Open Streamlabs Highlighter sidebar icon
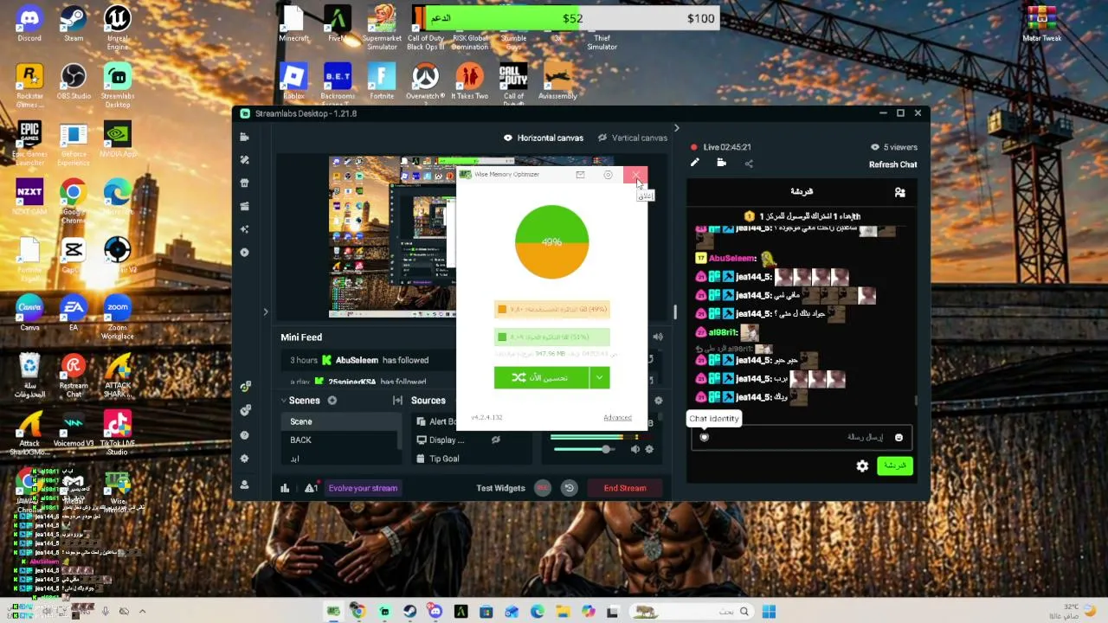This screenshot has width=1108, height=623. click(x=245, y=206)
